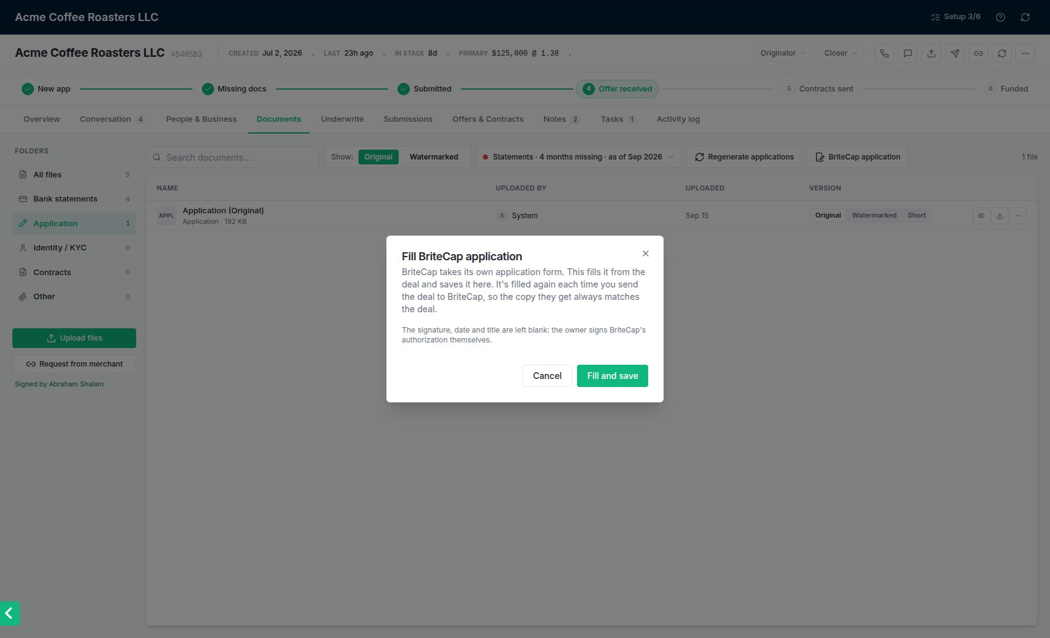Screen dimensions: 1050x638
Task: Click the paper plane send icon
Action: pyautogui.click(x=955, y=53)
